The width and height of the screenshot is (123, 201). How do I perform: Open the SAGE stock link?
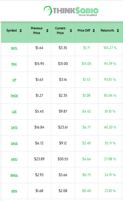coord(14,144)
